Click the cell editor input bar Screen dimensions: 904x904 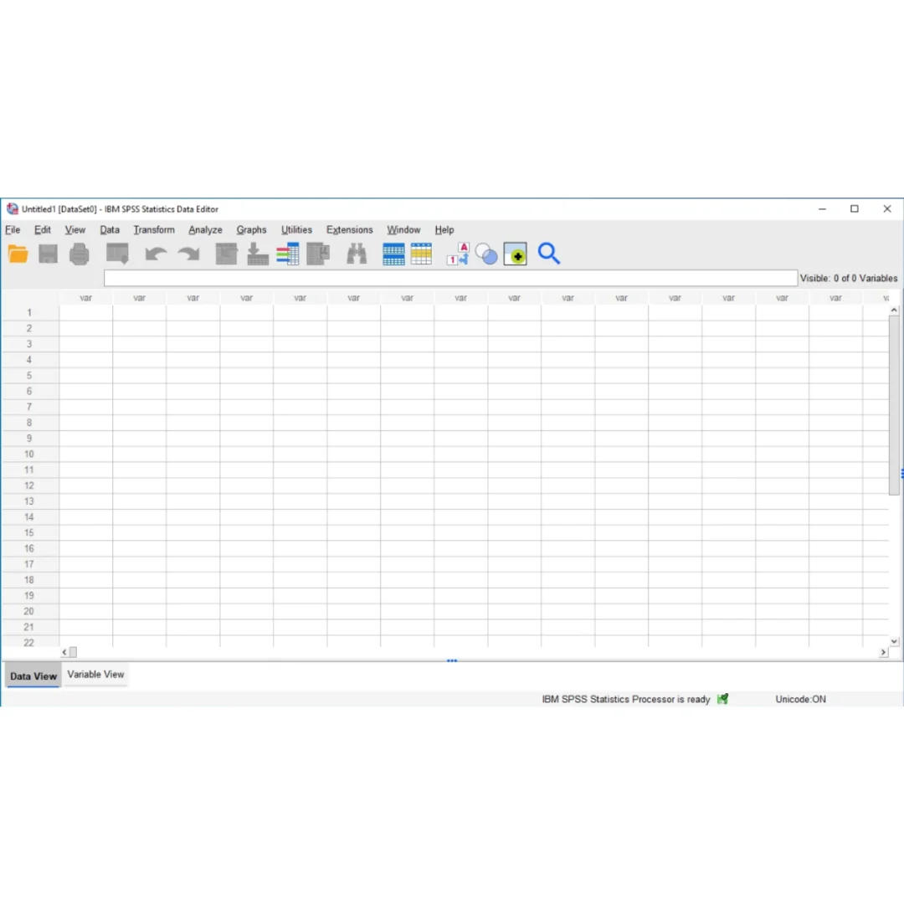coord(450,278)
